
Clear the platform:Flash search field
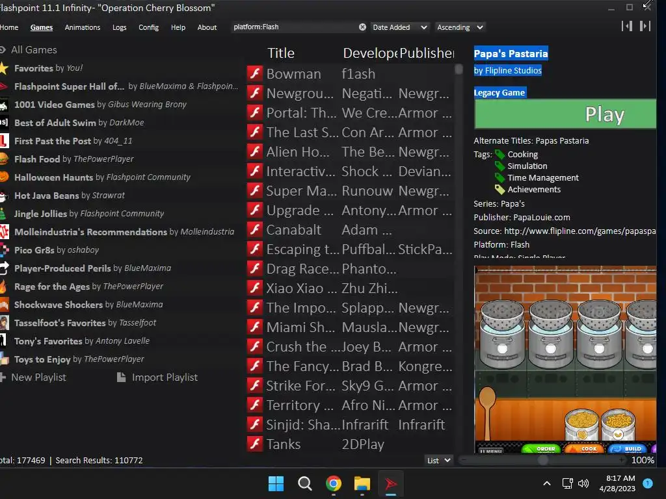pyautogui.click(x=362, y=27)
